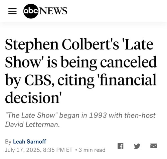Click 'financial' in the headline

pyautogui.click(x=128, y=80)
